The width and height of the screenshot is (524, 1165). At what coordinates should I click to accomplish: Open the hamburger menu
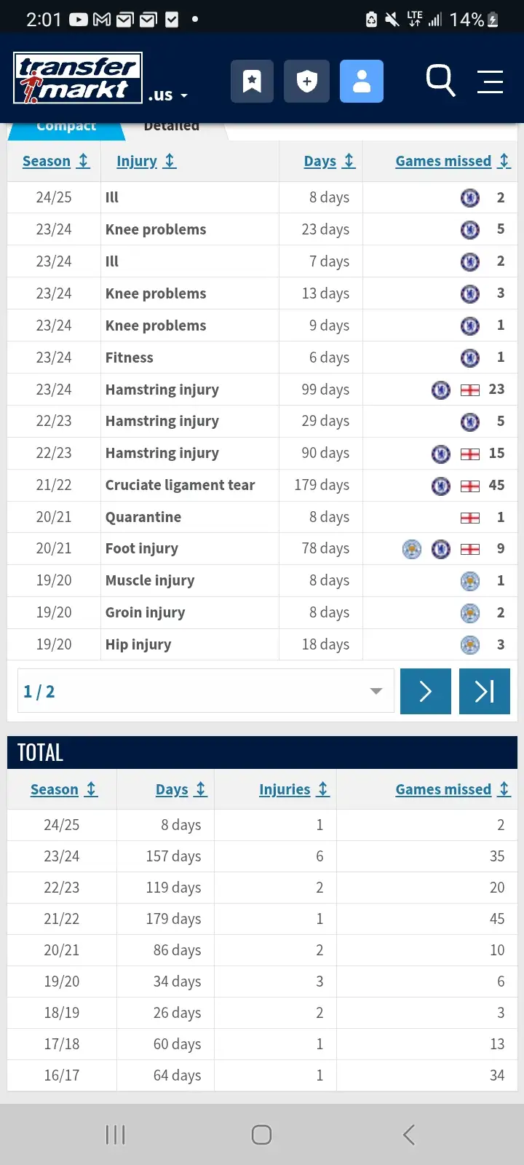[x=490, y=82]
